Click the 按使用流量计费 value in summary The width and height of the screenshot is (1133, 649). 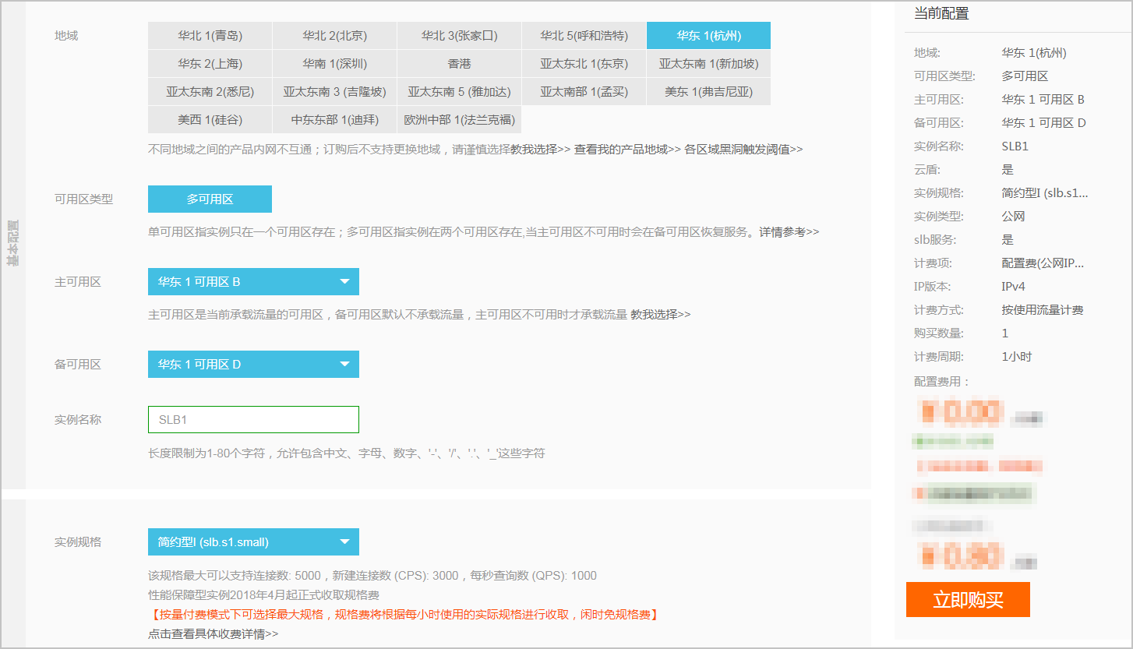[1043, 310]
